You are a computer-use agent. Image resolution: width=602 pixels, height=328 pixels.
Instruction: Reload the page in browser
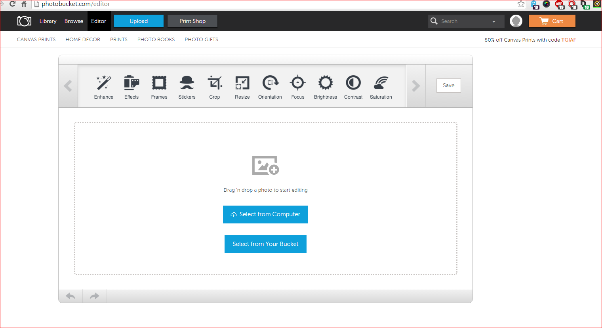pos(12,4)
